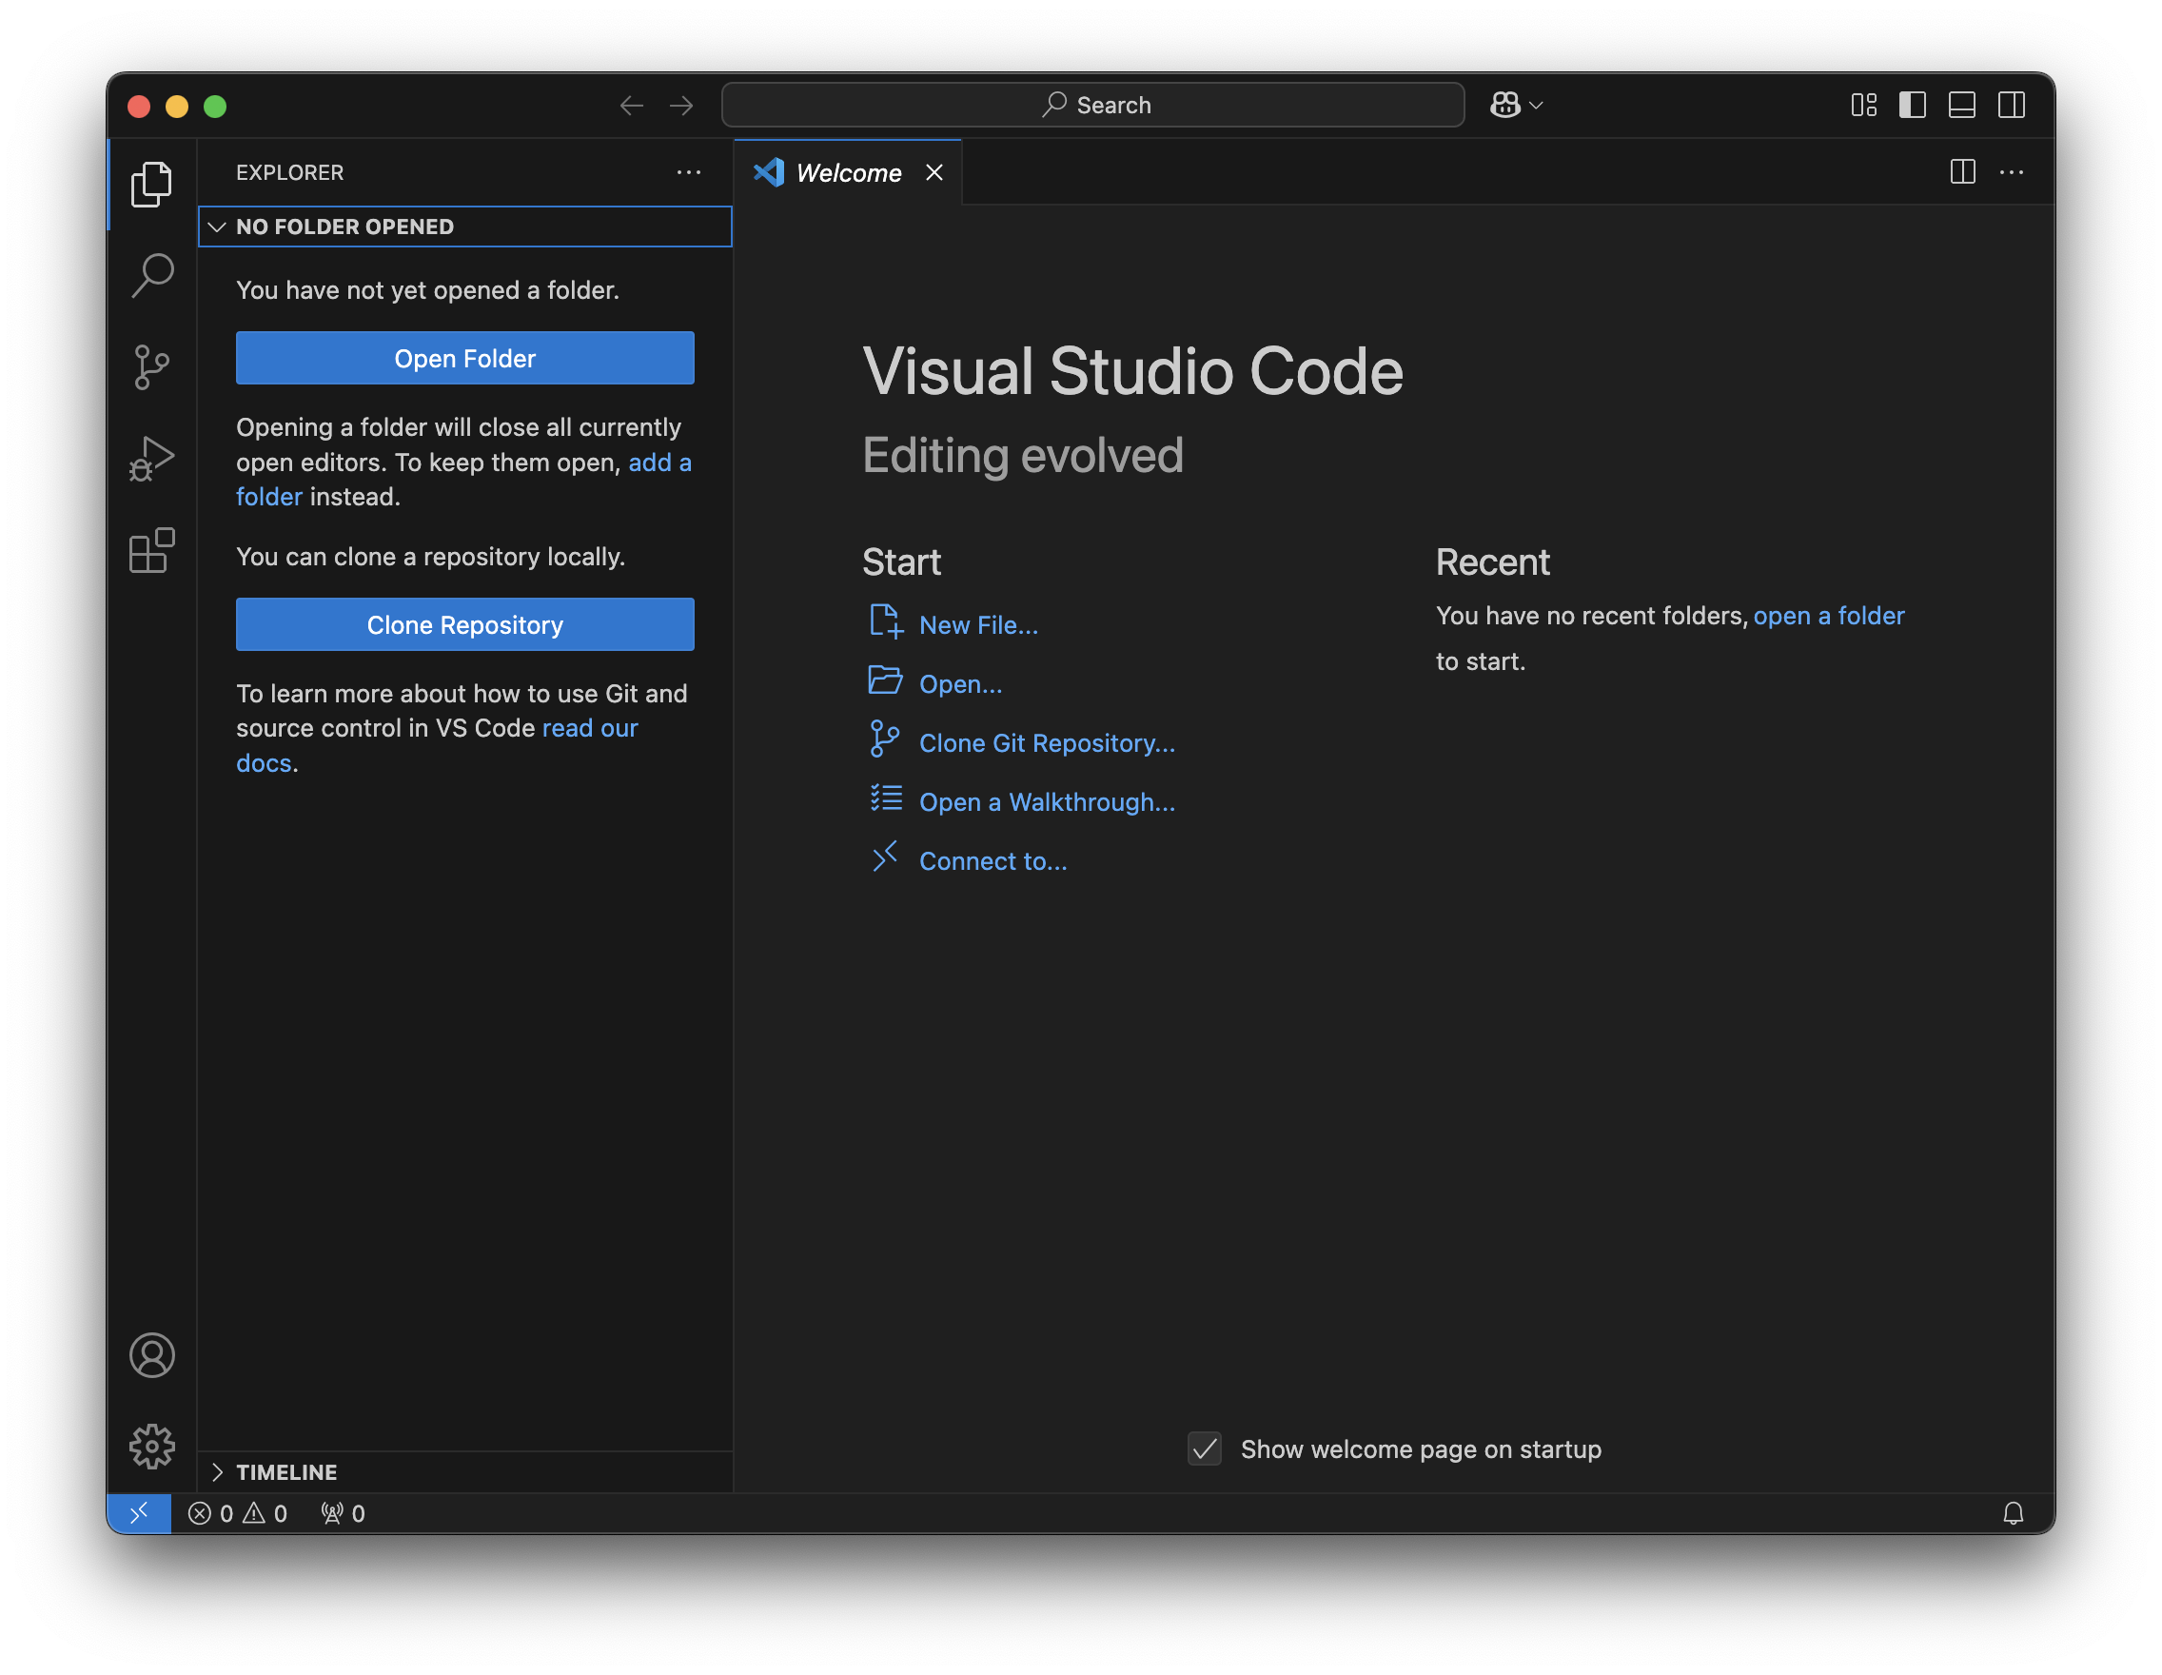Uncheck Show welcome page on startup

(1204, 1448)
